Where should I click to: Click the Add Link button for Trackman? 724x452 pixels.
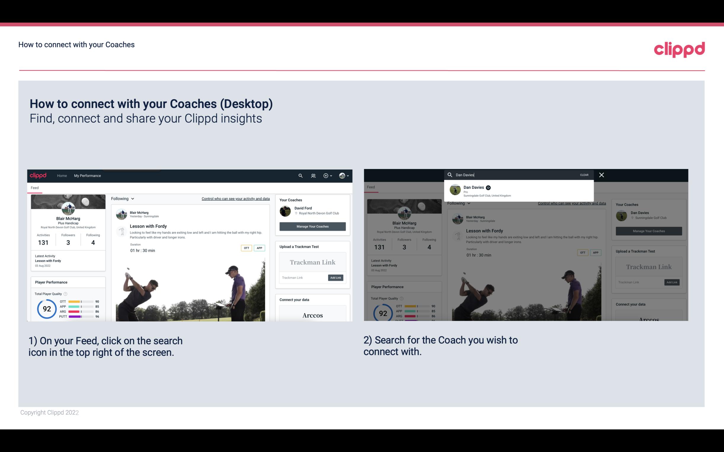pos(335,278)
